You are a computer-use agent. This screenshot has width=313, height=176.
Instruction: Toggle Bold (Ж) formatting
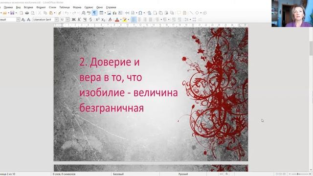pyautogui.click(x=74, y=20)
